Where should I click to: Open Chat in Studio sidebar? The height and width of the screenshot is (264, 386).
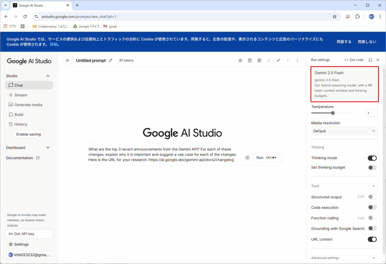tap(29, 85)
